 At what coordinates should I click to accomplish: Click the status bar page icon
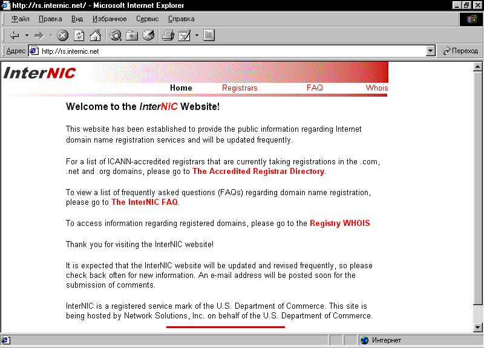[5, 340]
